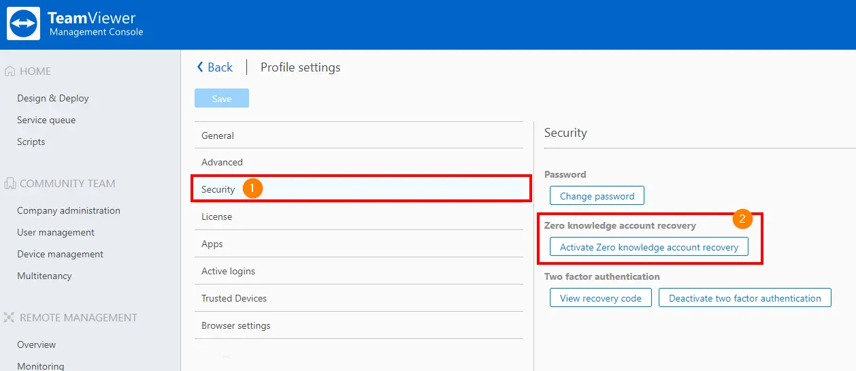Open Remote Management Overview

[37, 344]
